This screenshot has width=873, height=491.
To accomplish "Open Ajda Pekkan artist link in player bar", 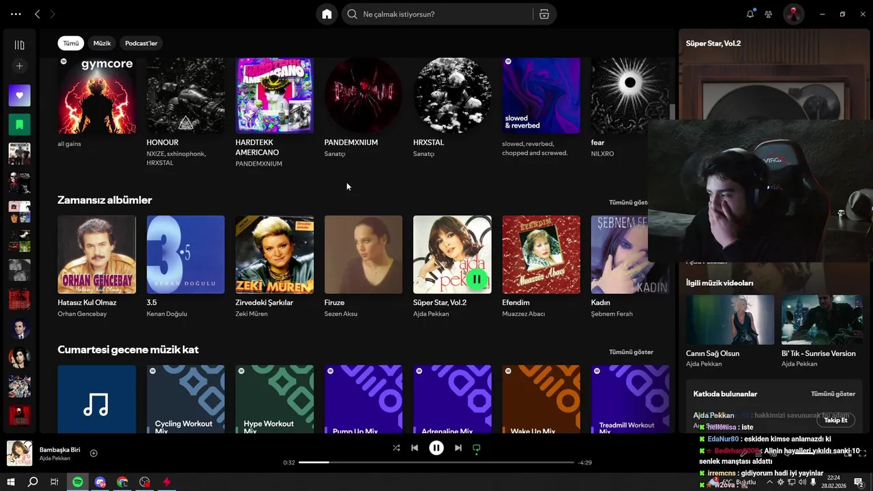I will click(55, 458).
